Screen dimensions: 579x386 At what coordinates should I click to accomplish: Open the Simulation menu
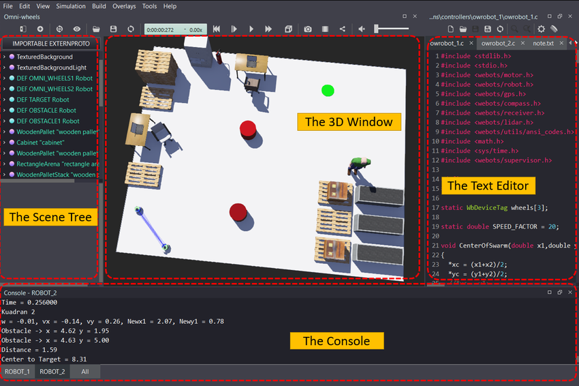71,6
